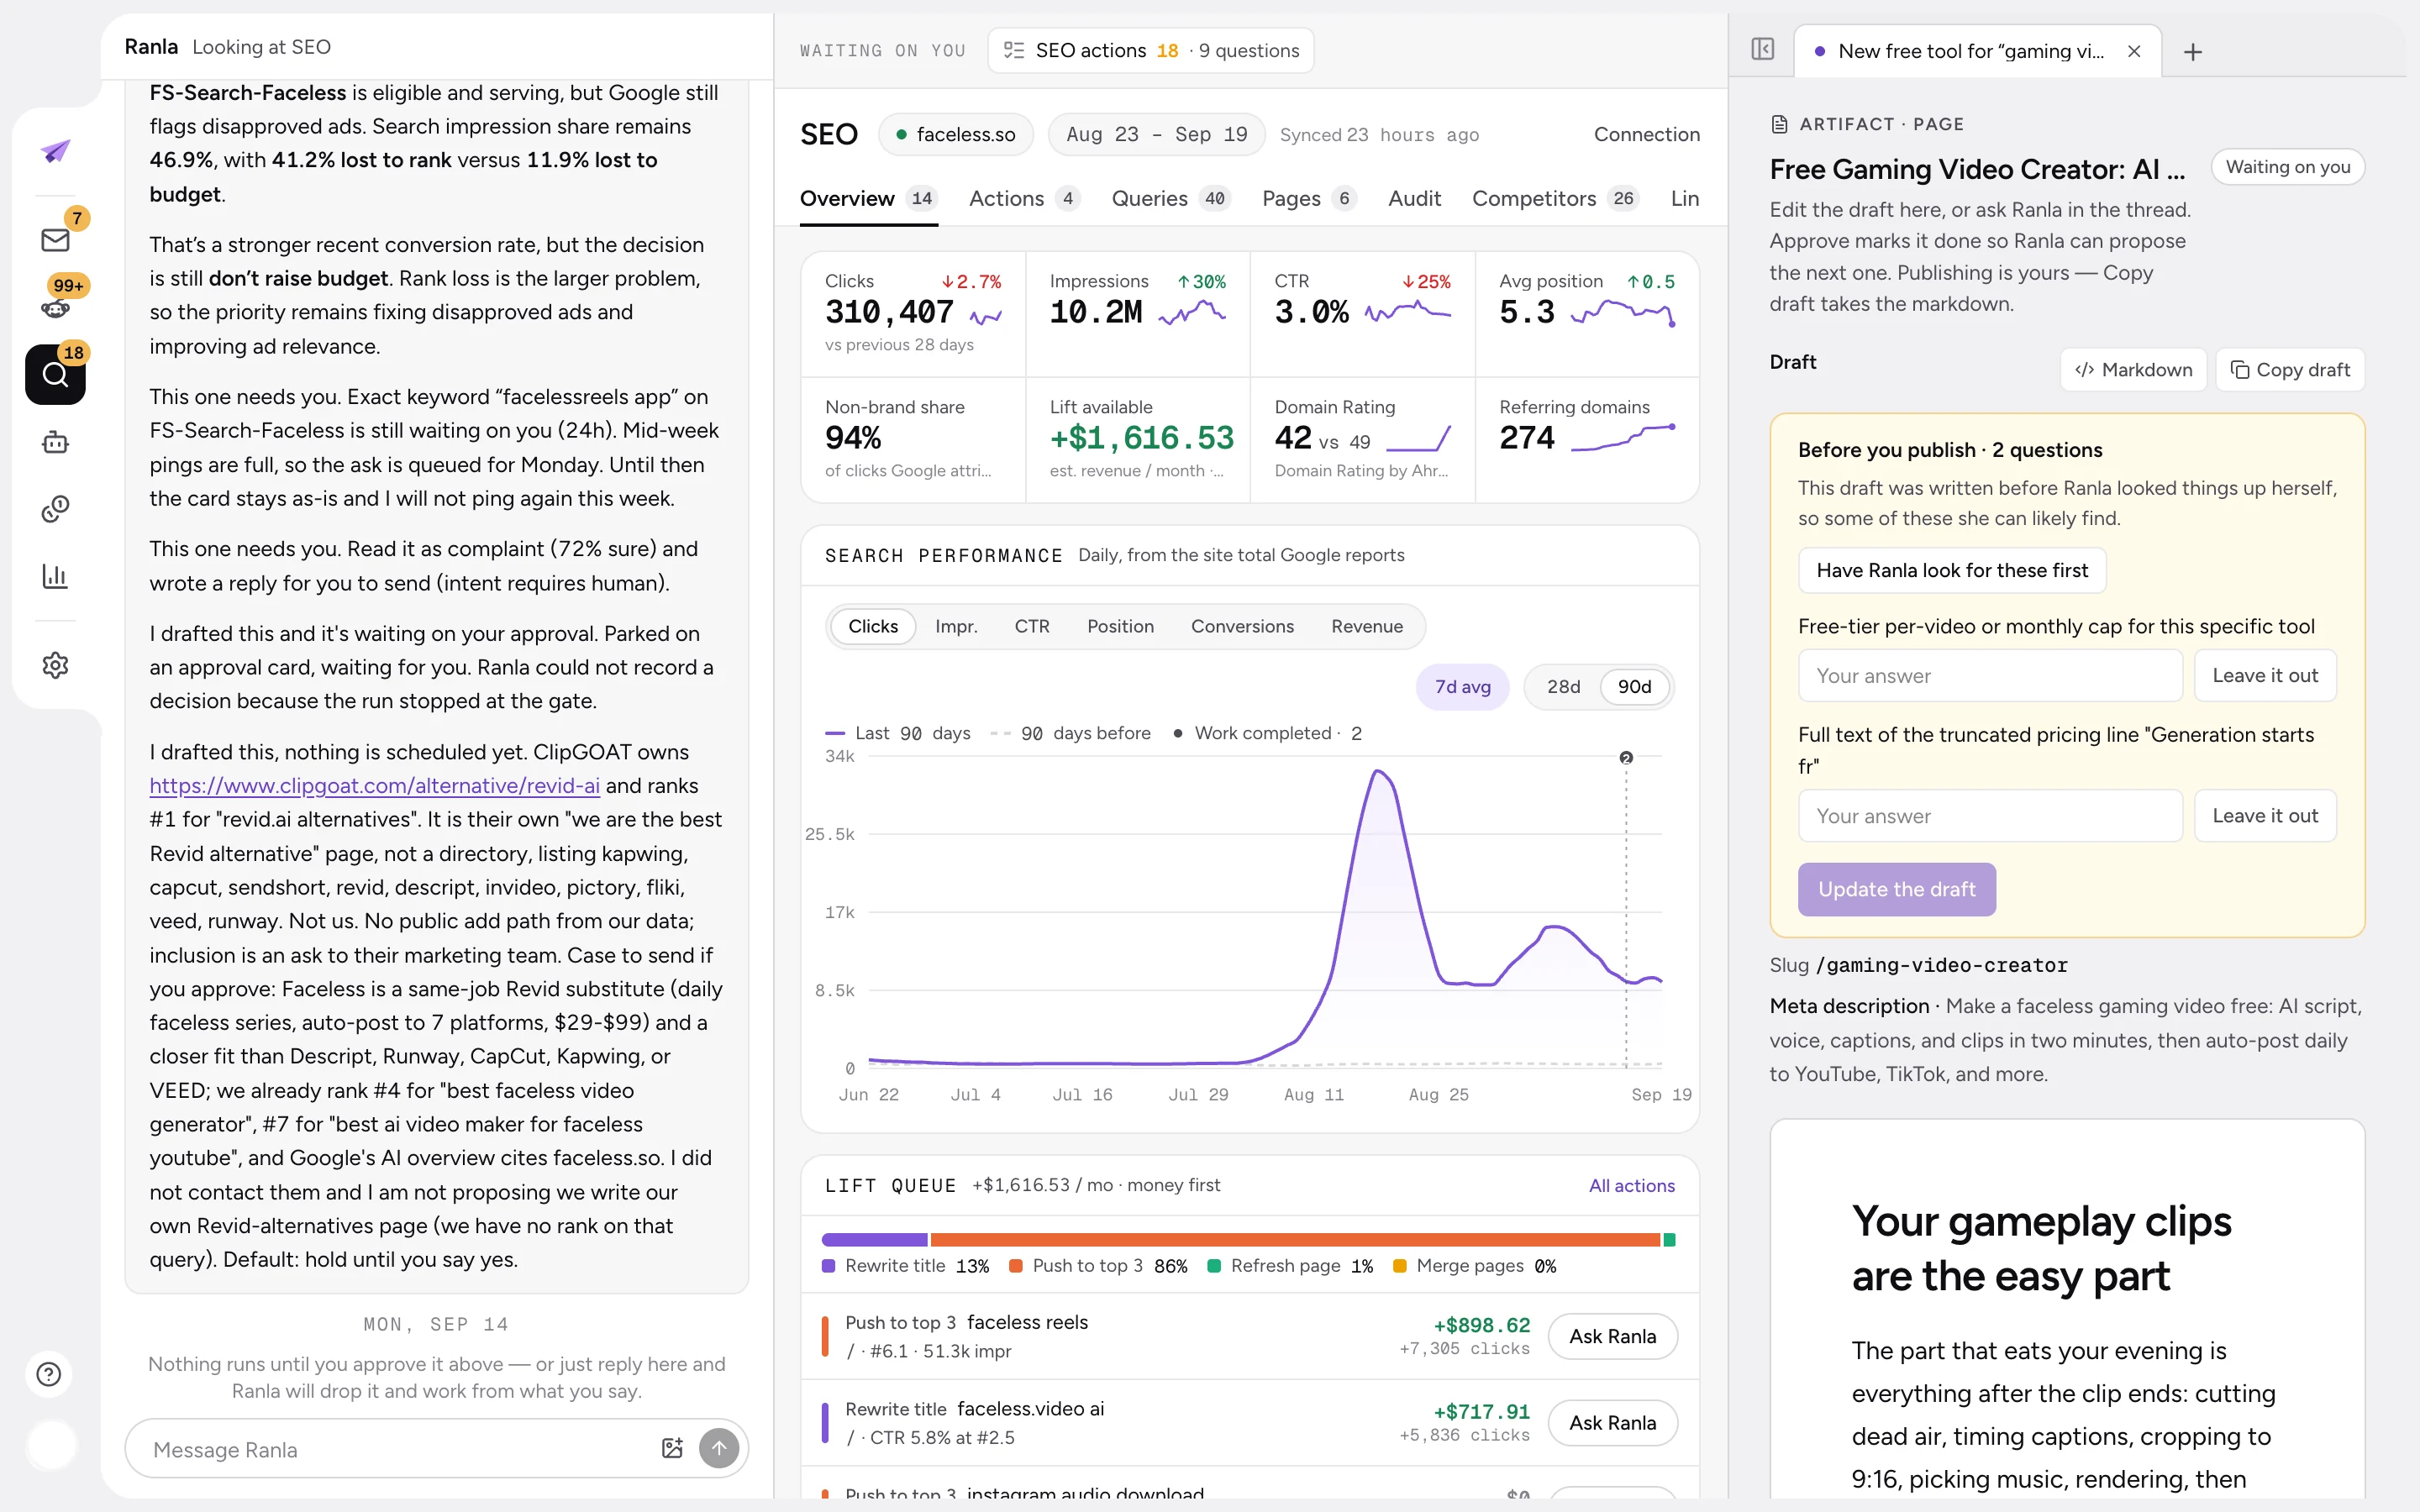Open the help question mark icon
Screen dimensions: 2420x1512
(49, 1374)
